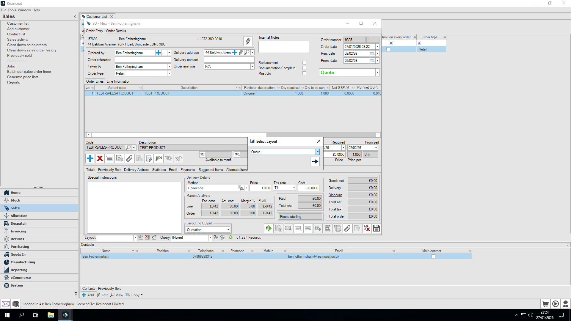Viewport: 571px width, 321px height.
Task: Open the Payments tab
Action: (188, 170)
